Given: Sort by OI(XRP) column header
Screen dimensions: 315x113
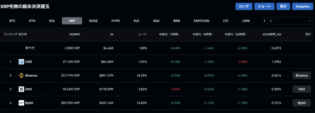Looking at the screenshot, I should coord(74,34).
